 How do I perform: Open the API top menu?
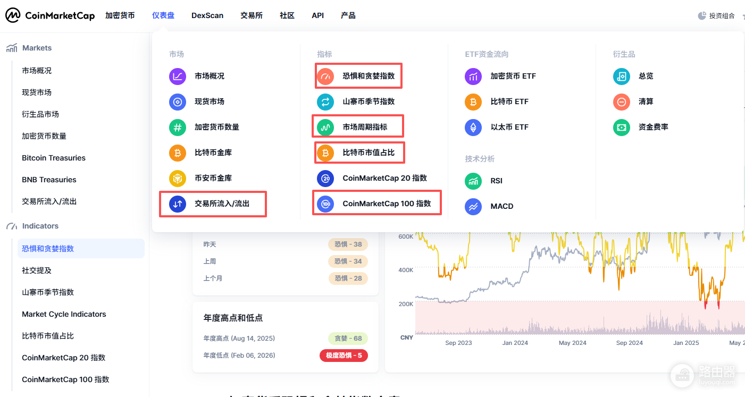point(318,15)
